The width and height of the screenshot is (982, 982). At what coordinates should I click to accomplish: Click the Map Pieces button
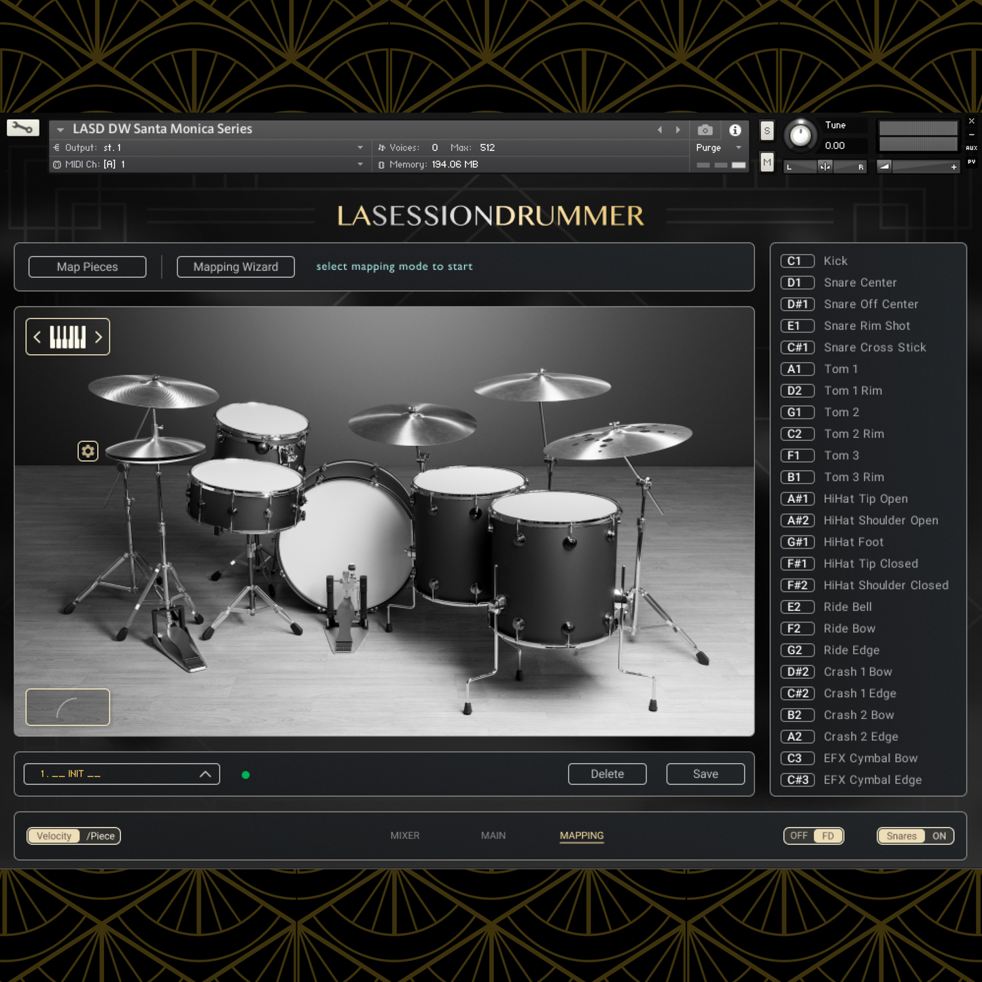pyautogui.click(x=88, y=267)
